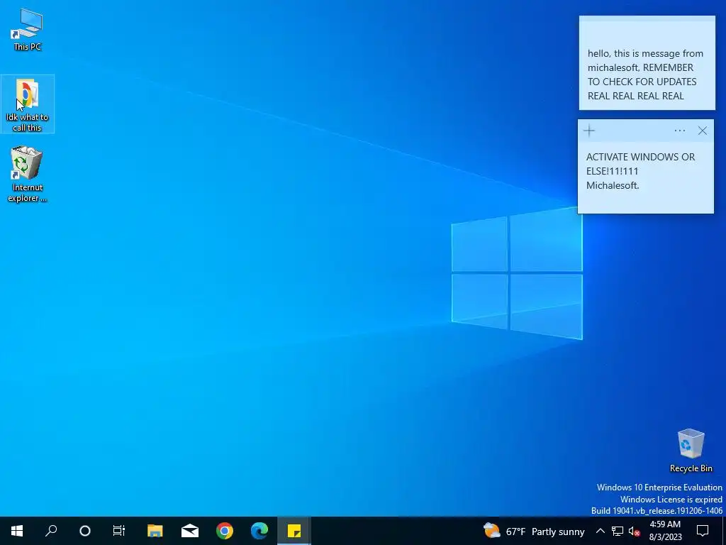The height and width of the screenshot is (545, 726).
Task: Open the Mail app on the taskbar
Action: tap(190, 531)
